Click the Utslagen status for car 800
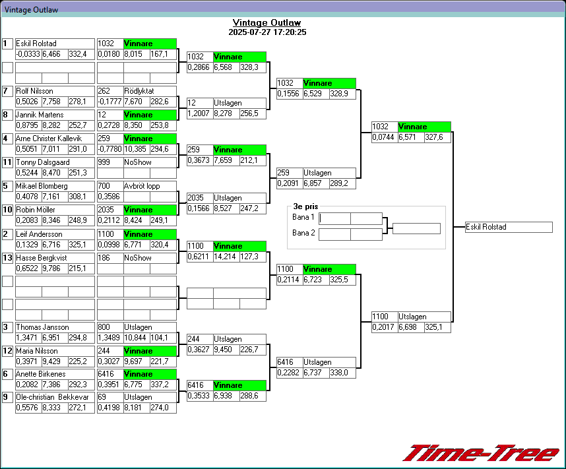The width and height of the screenshot is (566, 469). pyautogui.click(x=149, y=327)
